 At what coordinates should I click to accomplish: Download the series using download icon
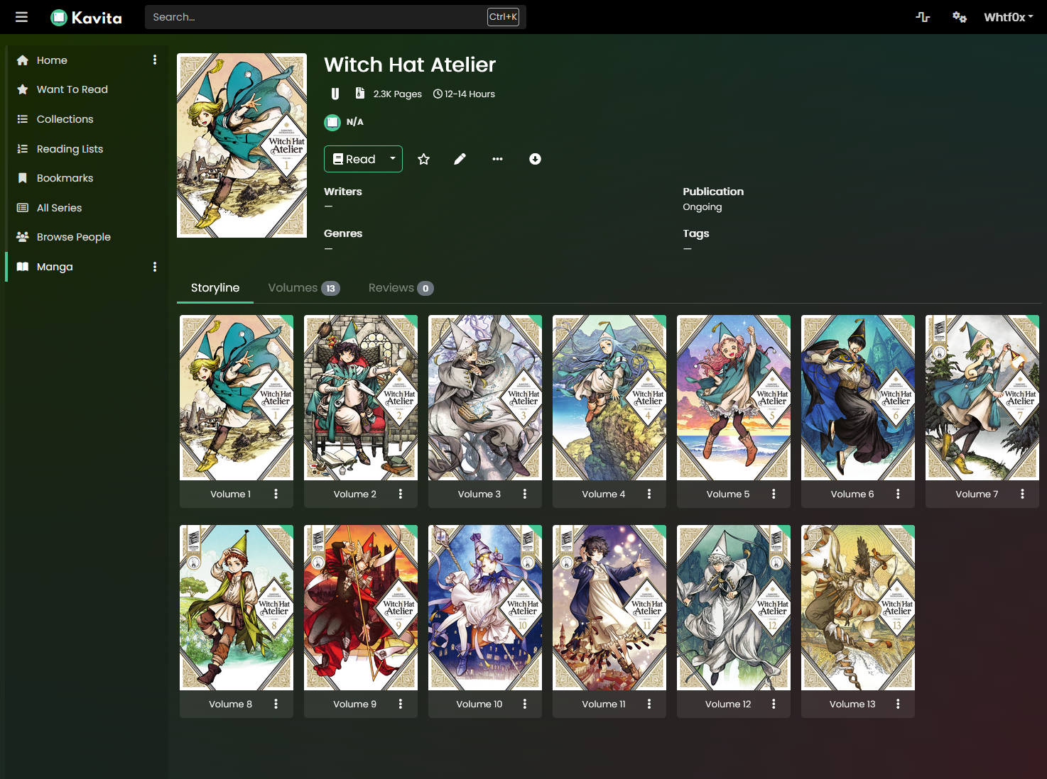(535, 159)
